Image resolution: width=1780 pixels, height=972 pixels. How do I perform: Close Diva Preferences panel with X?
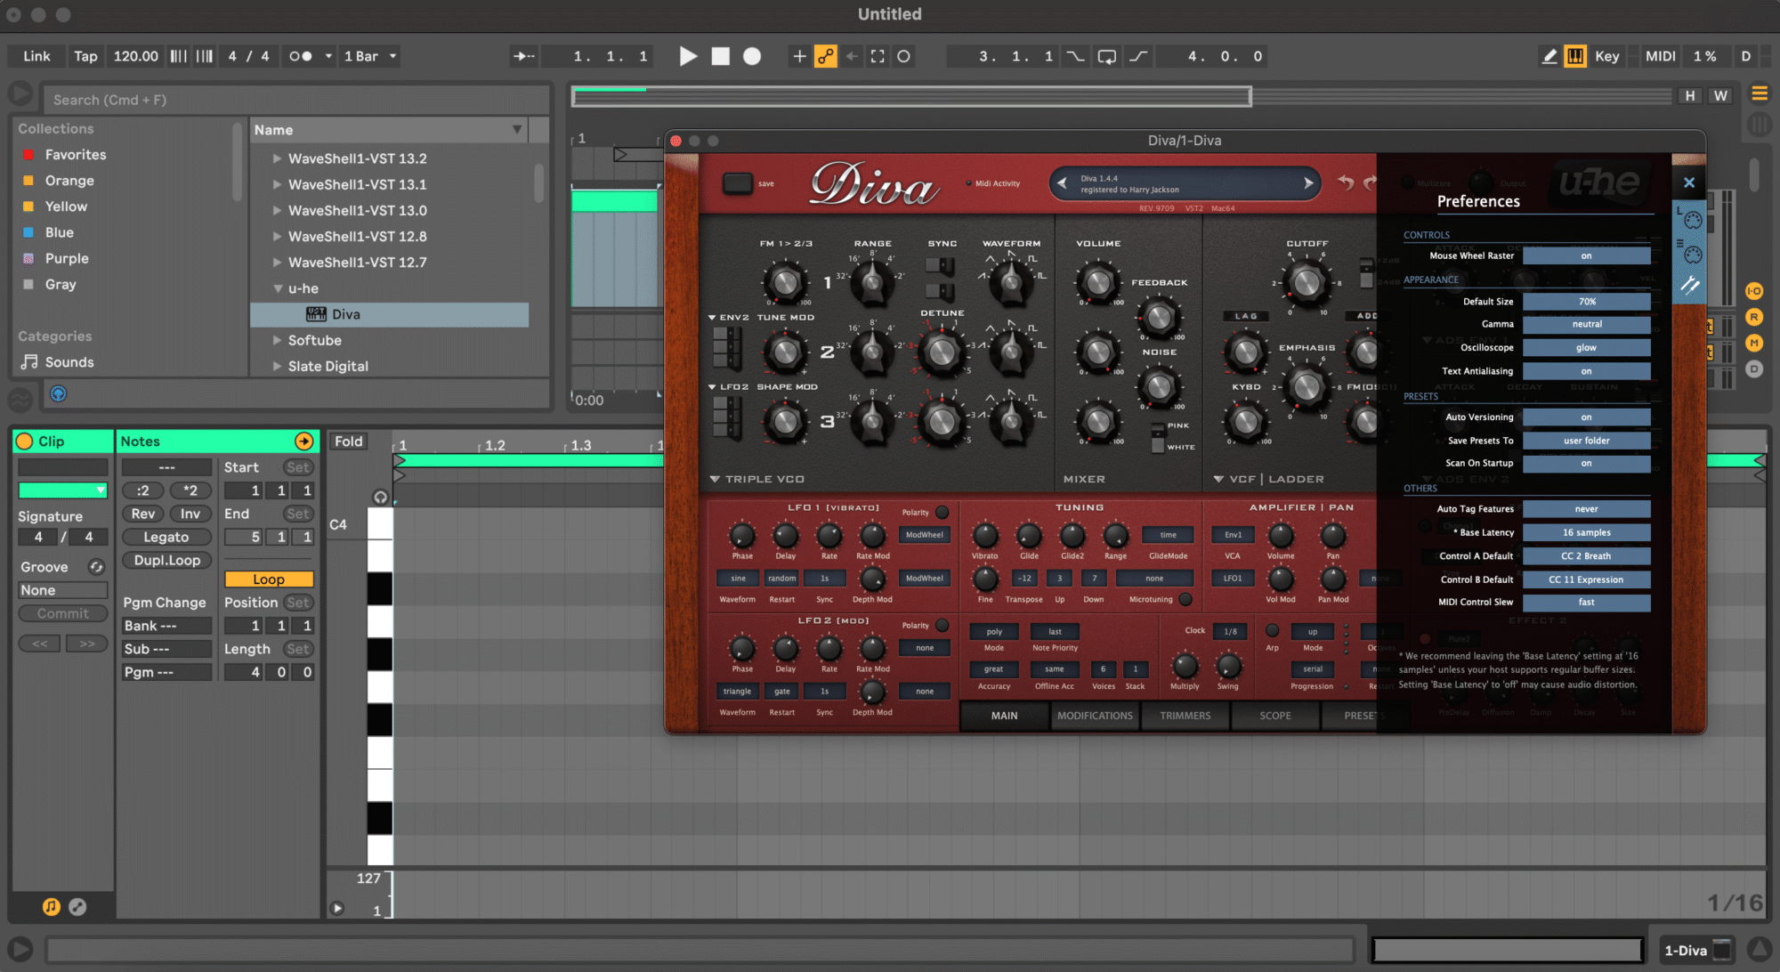(1689, 182)
